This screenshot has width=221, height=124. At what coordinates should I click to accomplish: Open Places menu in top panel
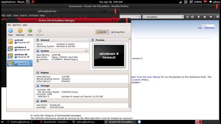tap(21, 2)
